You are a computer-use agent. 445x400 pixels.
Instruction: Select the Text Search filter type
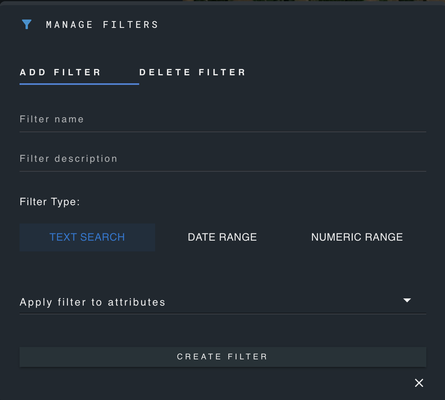tap(87, 237)
